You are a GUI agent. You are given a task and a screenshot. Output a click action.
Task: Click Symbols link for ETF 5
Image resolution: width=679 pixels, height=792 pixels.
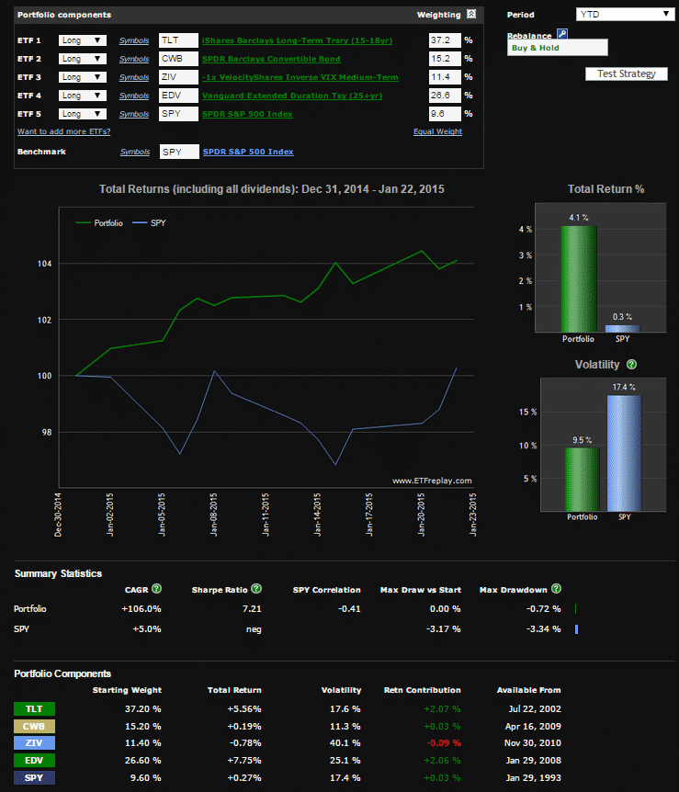pyautogui.click(x=134, y=114)
